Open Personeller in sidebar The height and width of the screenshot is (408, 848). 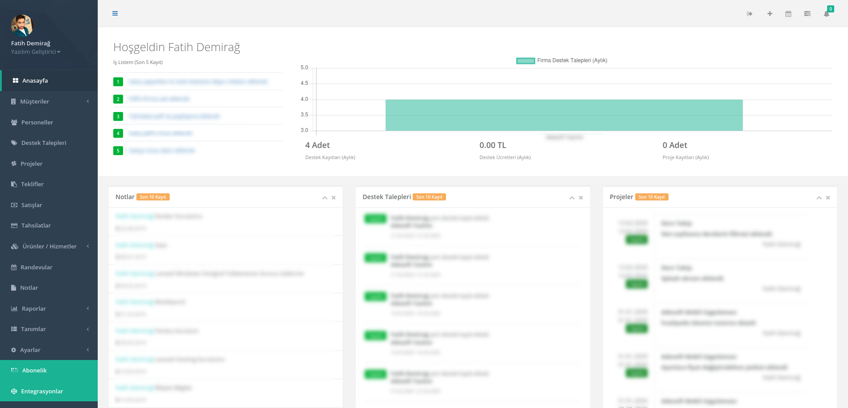(49, 122)
